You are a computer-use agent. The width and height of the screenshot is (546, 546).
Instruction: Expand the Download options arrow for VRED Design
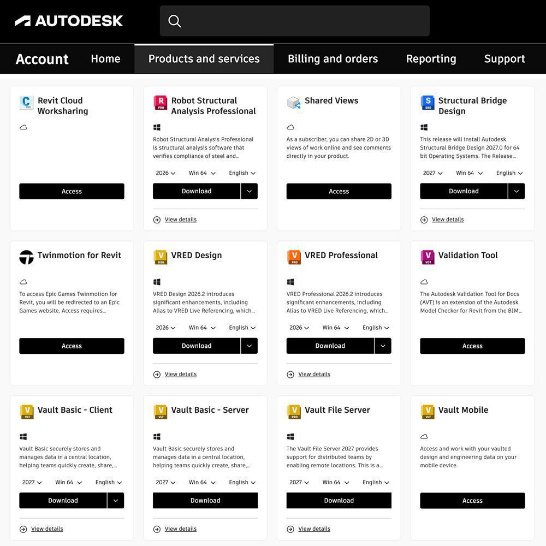coord(250,346)
